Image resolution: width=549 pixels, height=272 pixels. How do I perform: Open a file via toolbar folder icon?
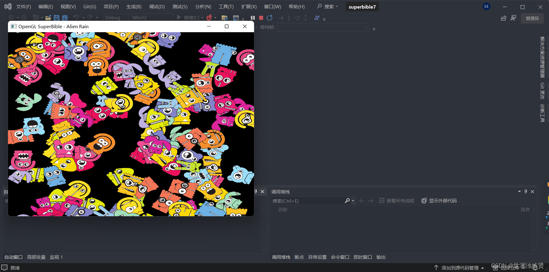48,18
